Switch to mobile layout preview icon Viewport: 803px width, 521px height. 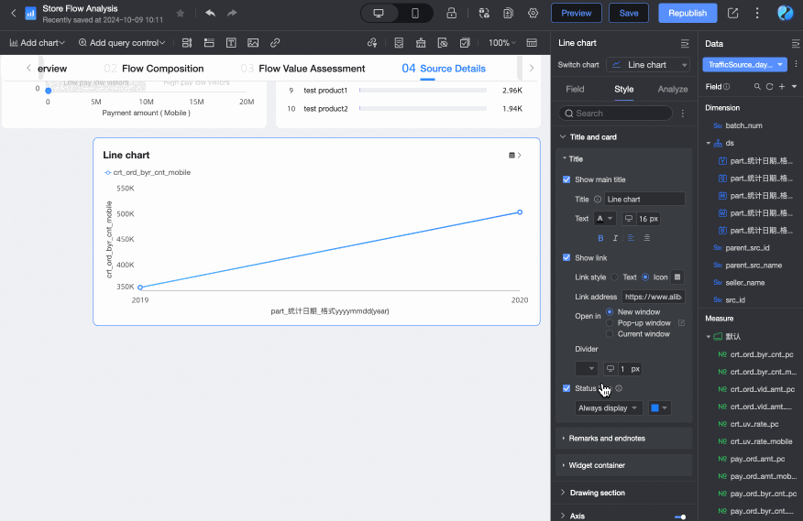coord(415,13)
